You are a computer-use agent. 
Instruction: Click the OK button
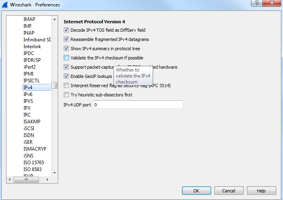[196, 191]
